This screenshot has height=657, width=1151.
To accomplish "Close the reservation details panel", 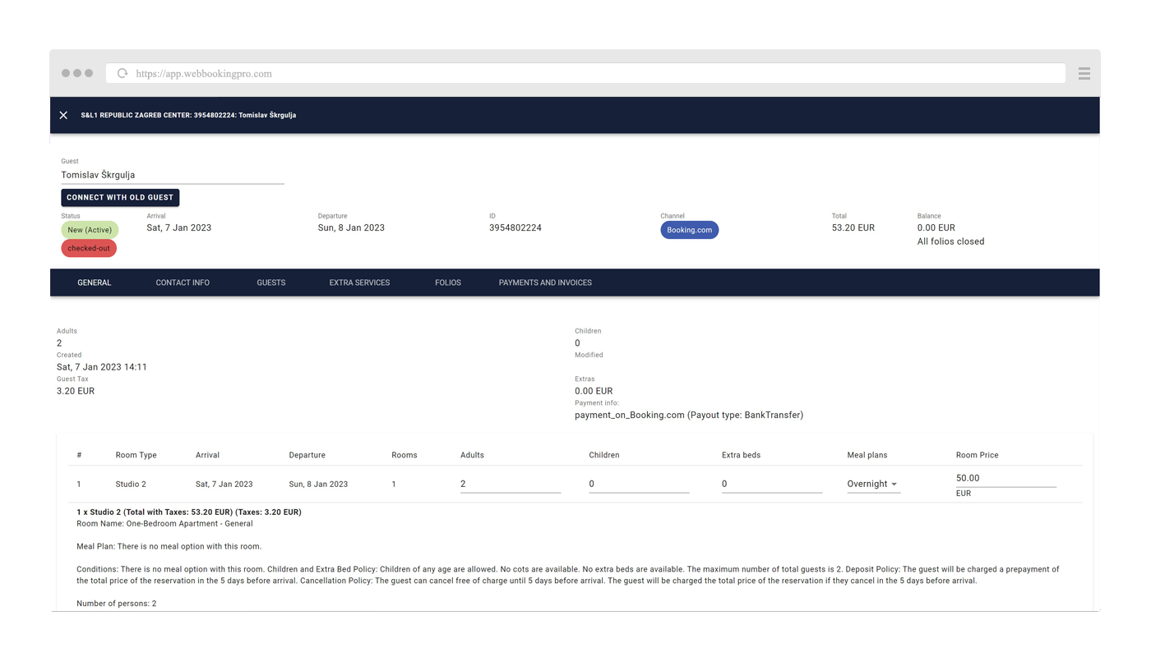I will [63, 116].
